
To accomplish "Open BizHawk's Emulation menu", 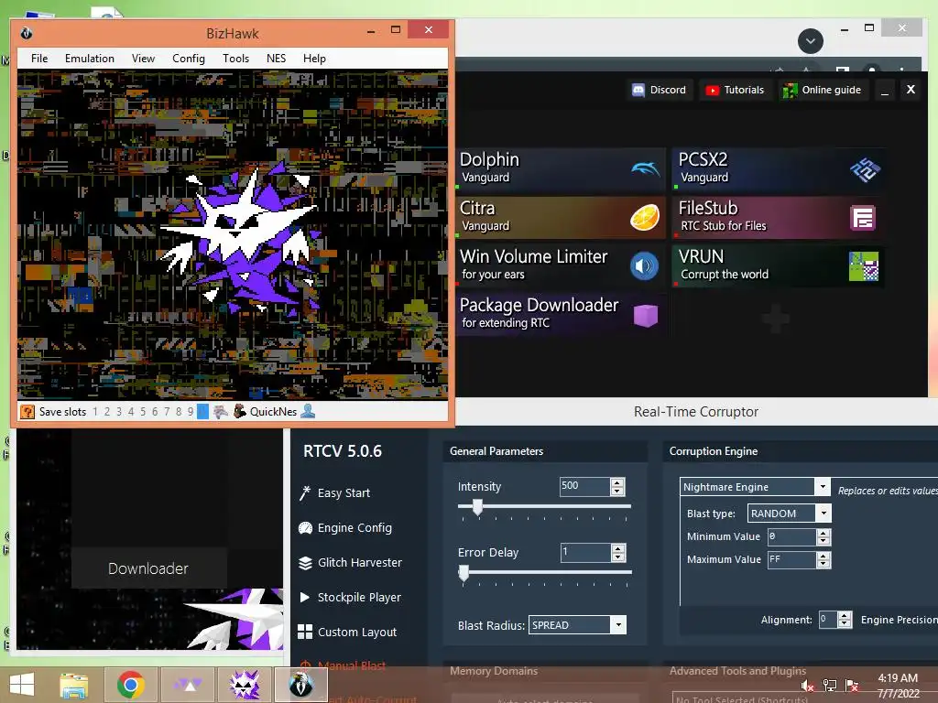I will (x=90, y=58).
